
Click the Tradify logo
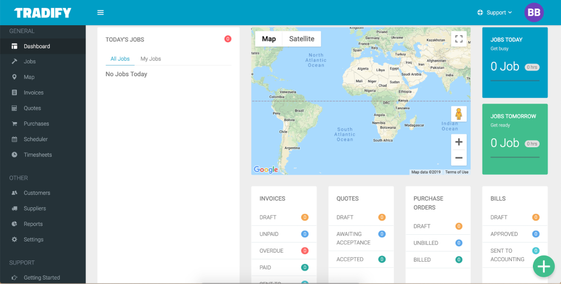point(43,12)
